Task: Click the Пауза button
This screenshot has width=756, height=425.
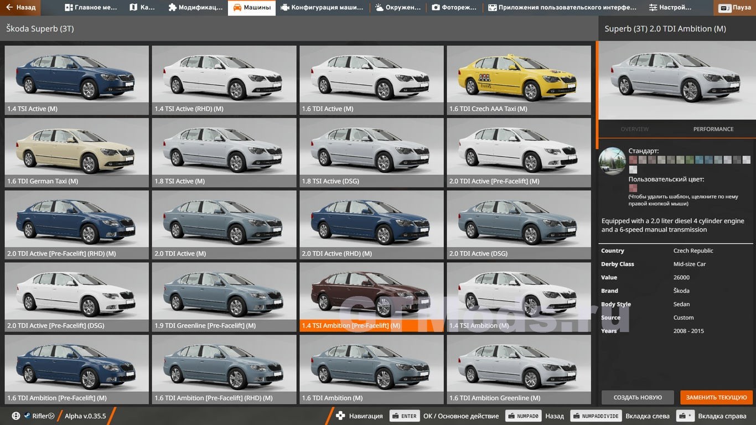Action: click(x=735, y=8)
